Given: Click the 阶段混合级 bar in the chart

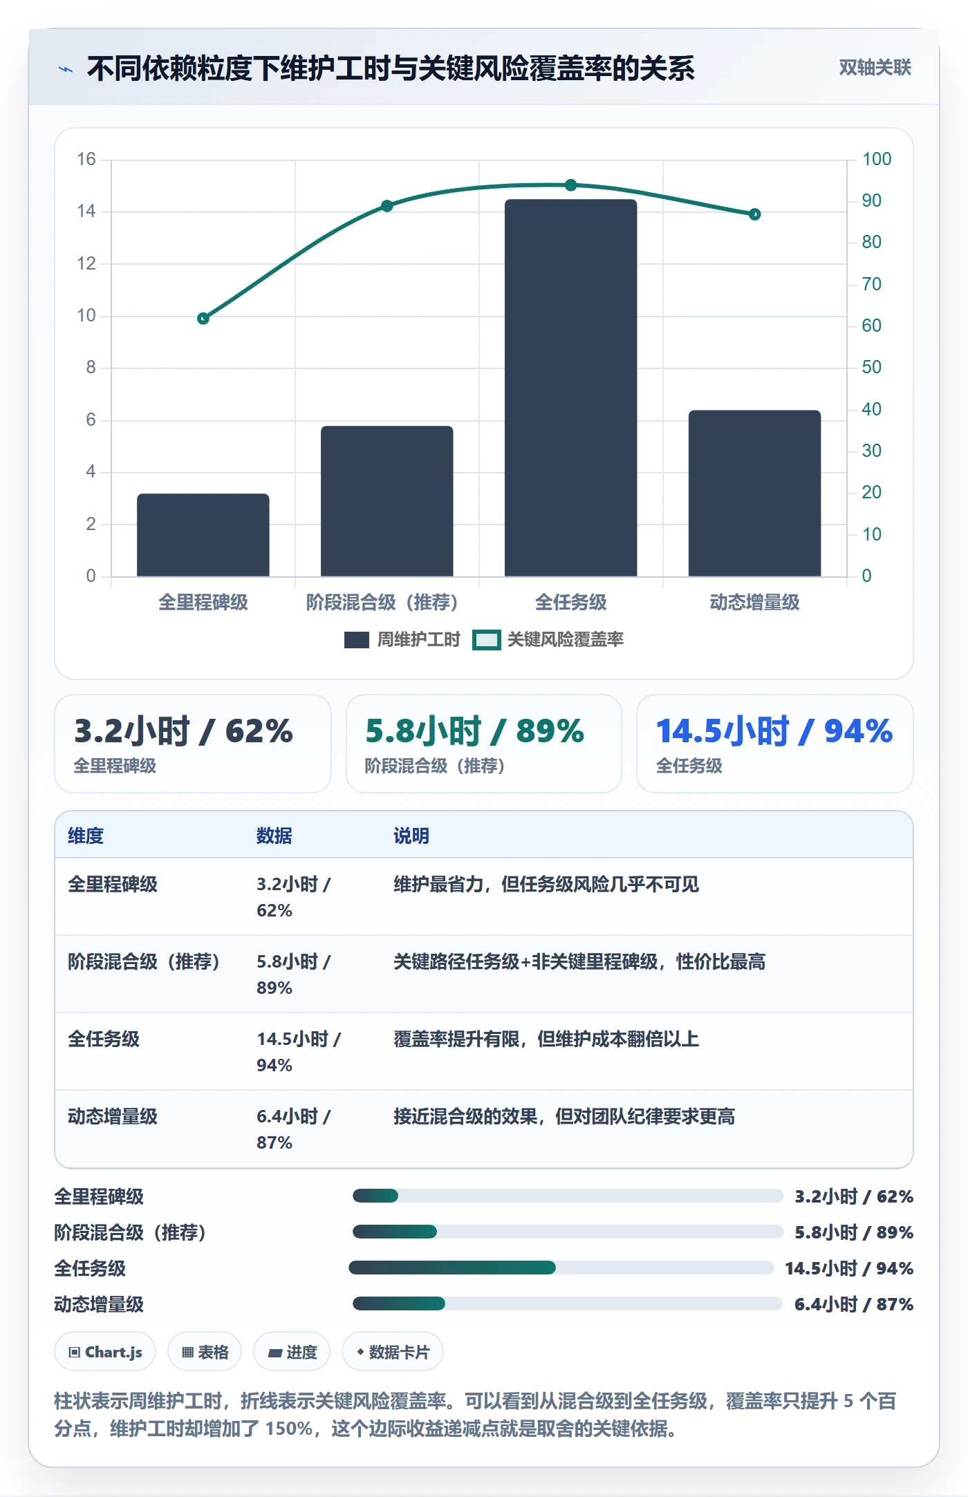Looking at the screenshot, I should [x=387, y=501].
